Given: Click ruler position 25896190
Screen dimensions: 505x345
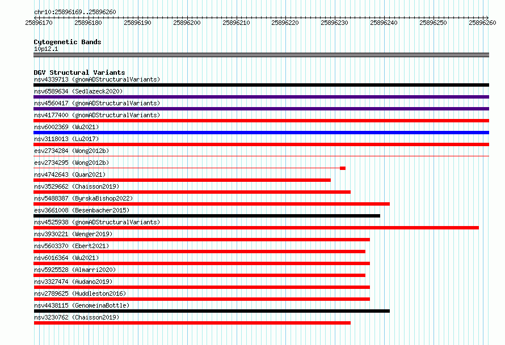Looking at the screenshot, I should pos(137,23).
